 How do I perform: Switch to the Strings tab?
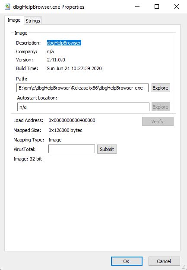(x=33, y=21)
